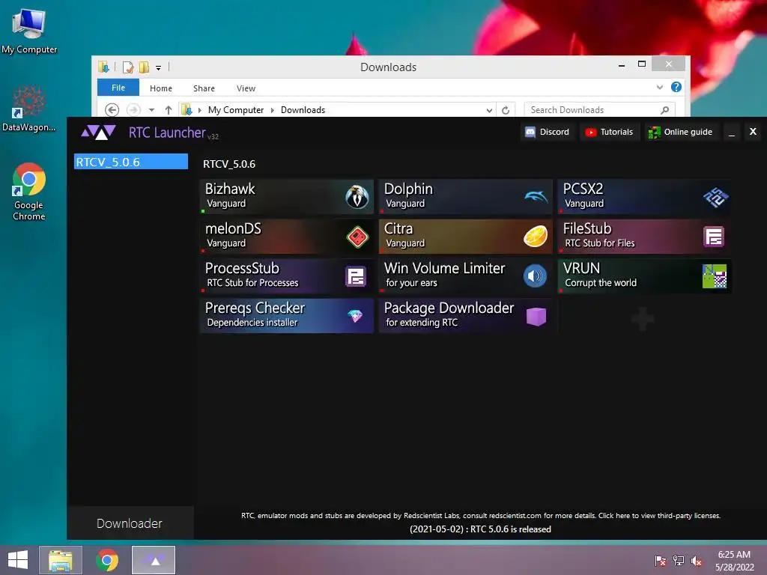Viewport: 767px width, 575px height.
Task: Minimize the RTC Launcher window
Action: pos(731,132)
